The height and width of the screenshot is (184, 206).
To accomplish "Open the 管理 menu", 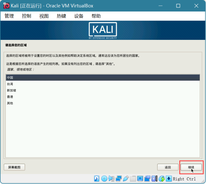I will [9, 16].
